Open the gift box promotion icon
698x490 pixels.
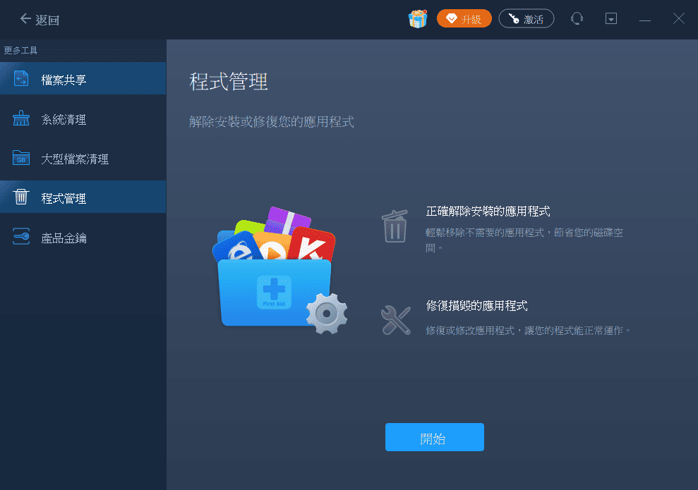point(417,18)
